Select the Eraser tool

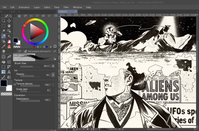tap(4, 51)
